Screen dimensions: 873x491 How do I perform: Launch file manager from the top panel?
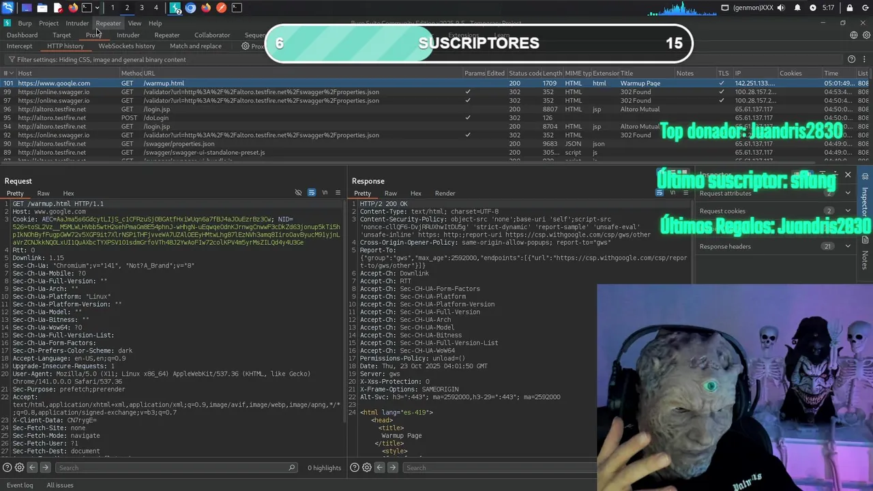coord(42,8)
